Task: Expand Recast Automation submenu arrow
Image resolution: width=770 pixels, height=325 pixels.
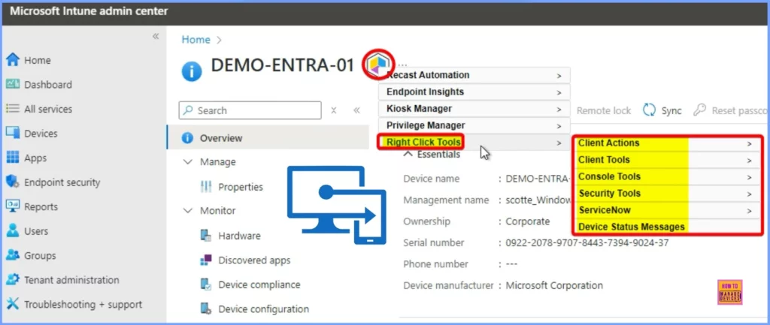Action: 559,76
